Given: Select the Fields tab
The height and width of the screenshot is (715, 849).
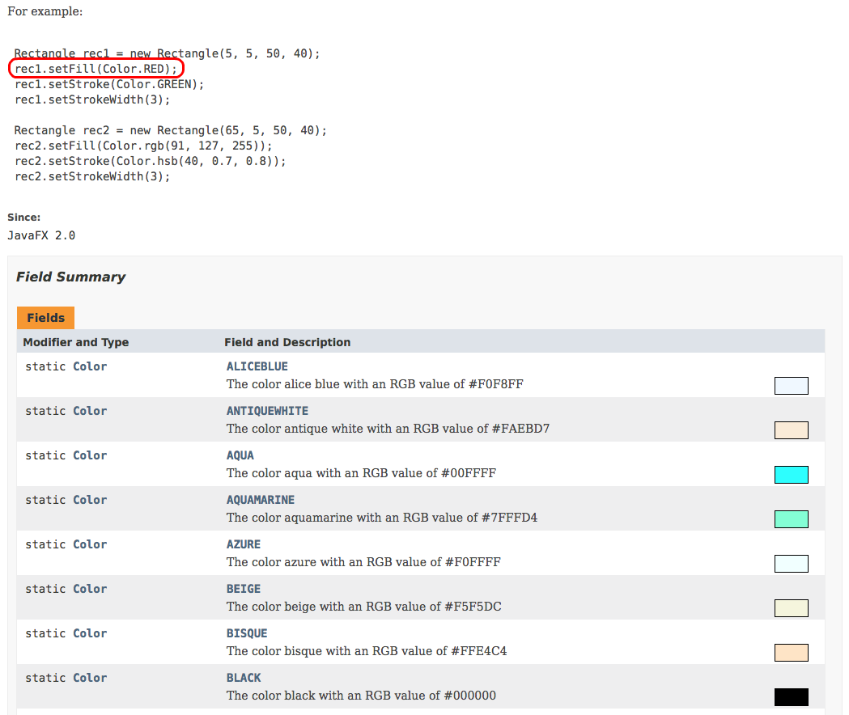Looking at the screenshot, I should point(45,318).
